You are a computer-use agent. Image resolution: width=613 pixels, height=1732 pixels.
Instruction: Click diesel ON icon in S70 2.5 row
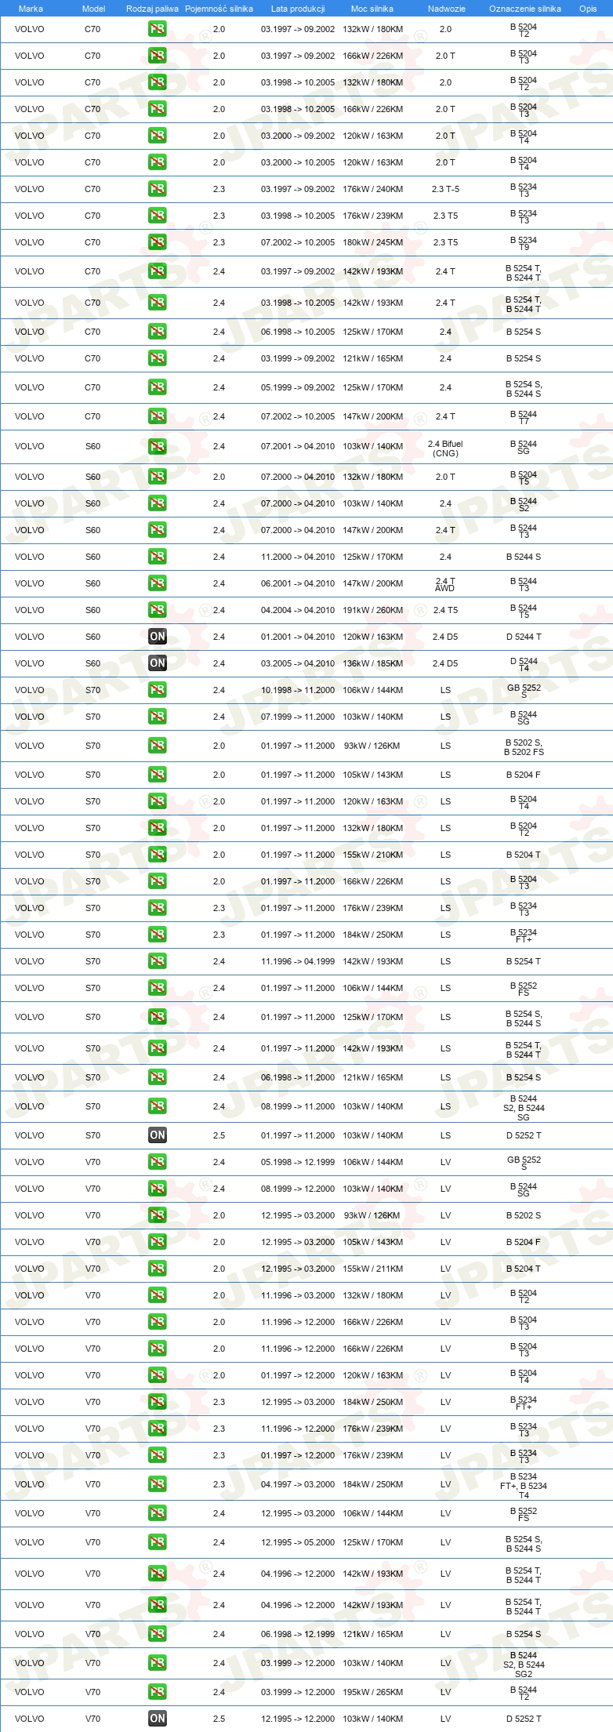tap(157, 1135)
